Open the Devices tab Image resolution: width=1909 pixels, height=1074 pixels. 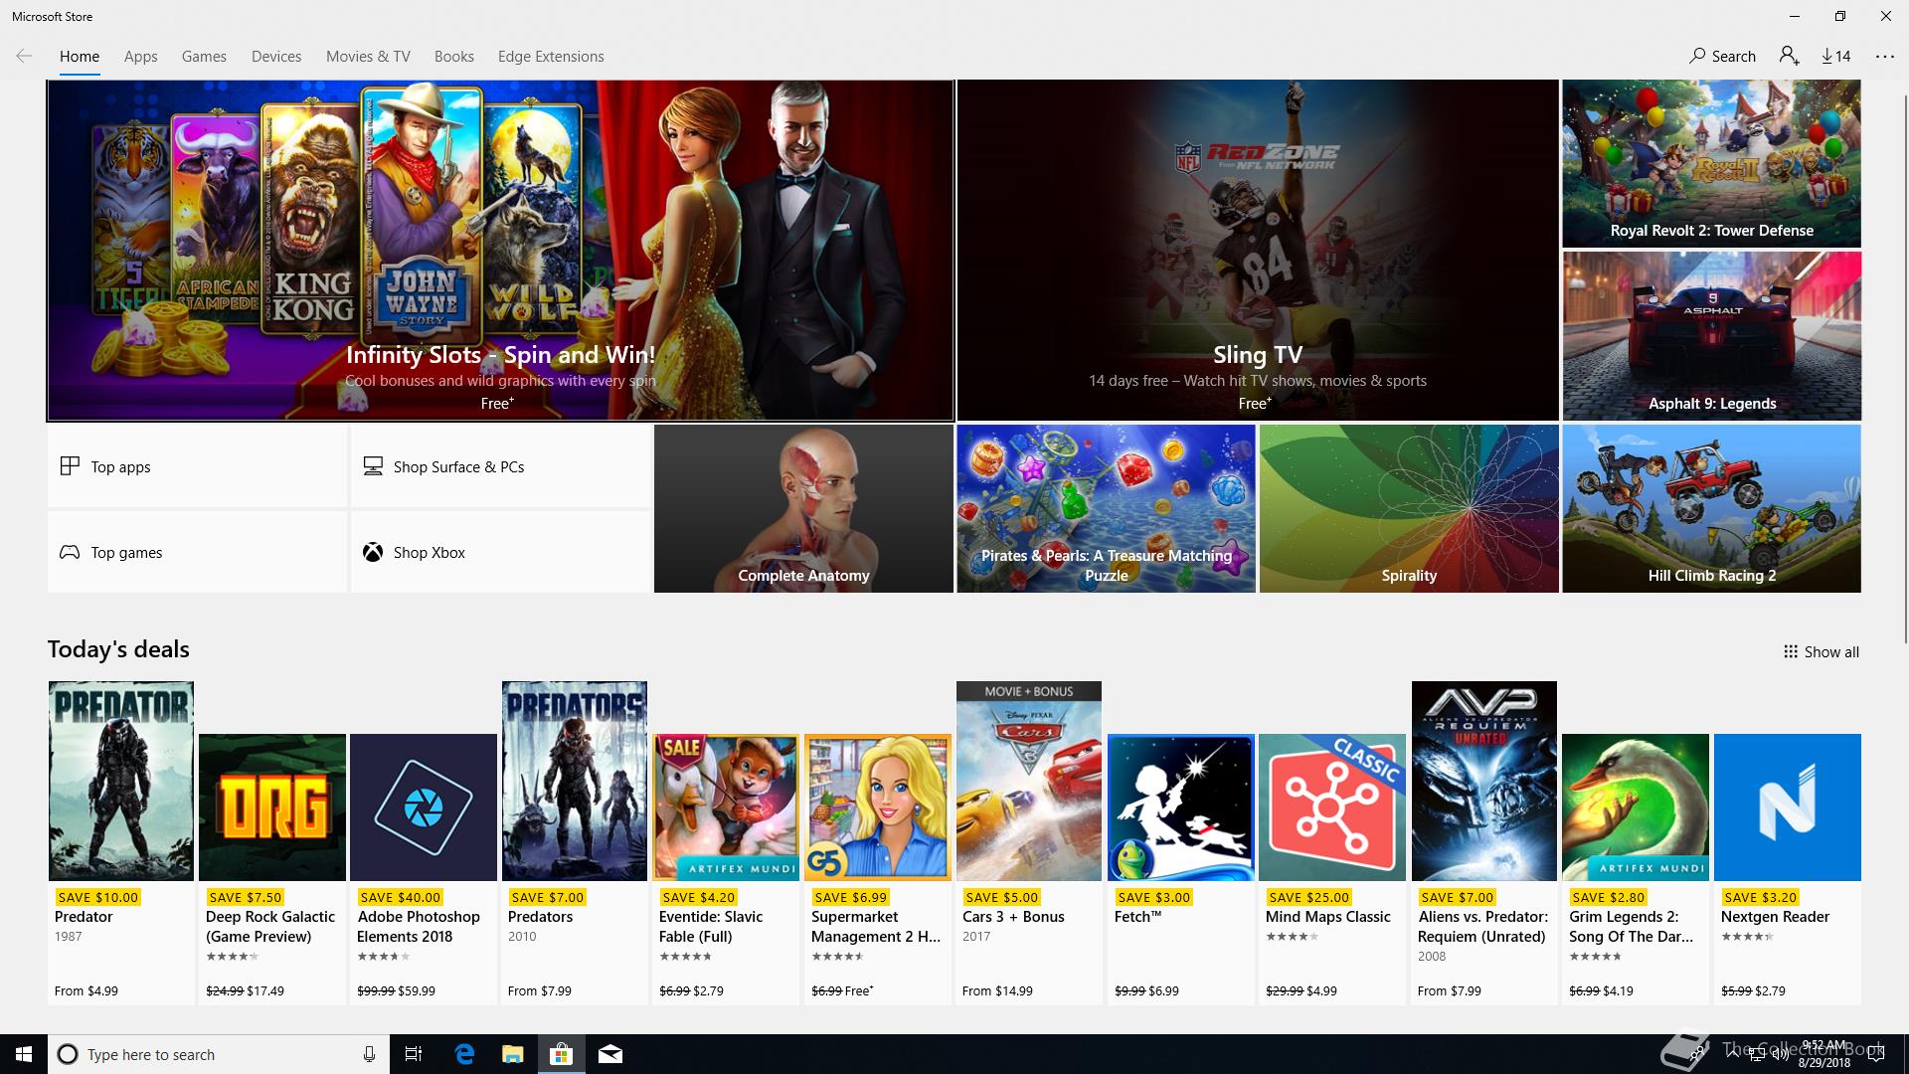click(x=276, y=57)
